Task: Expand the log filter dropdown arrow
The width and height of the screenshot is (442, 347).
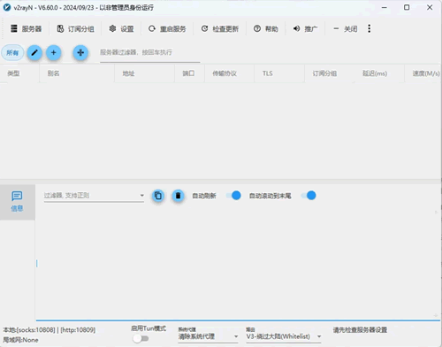Action: coord(142,196)
